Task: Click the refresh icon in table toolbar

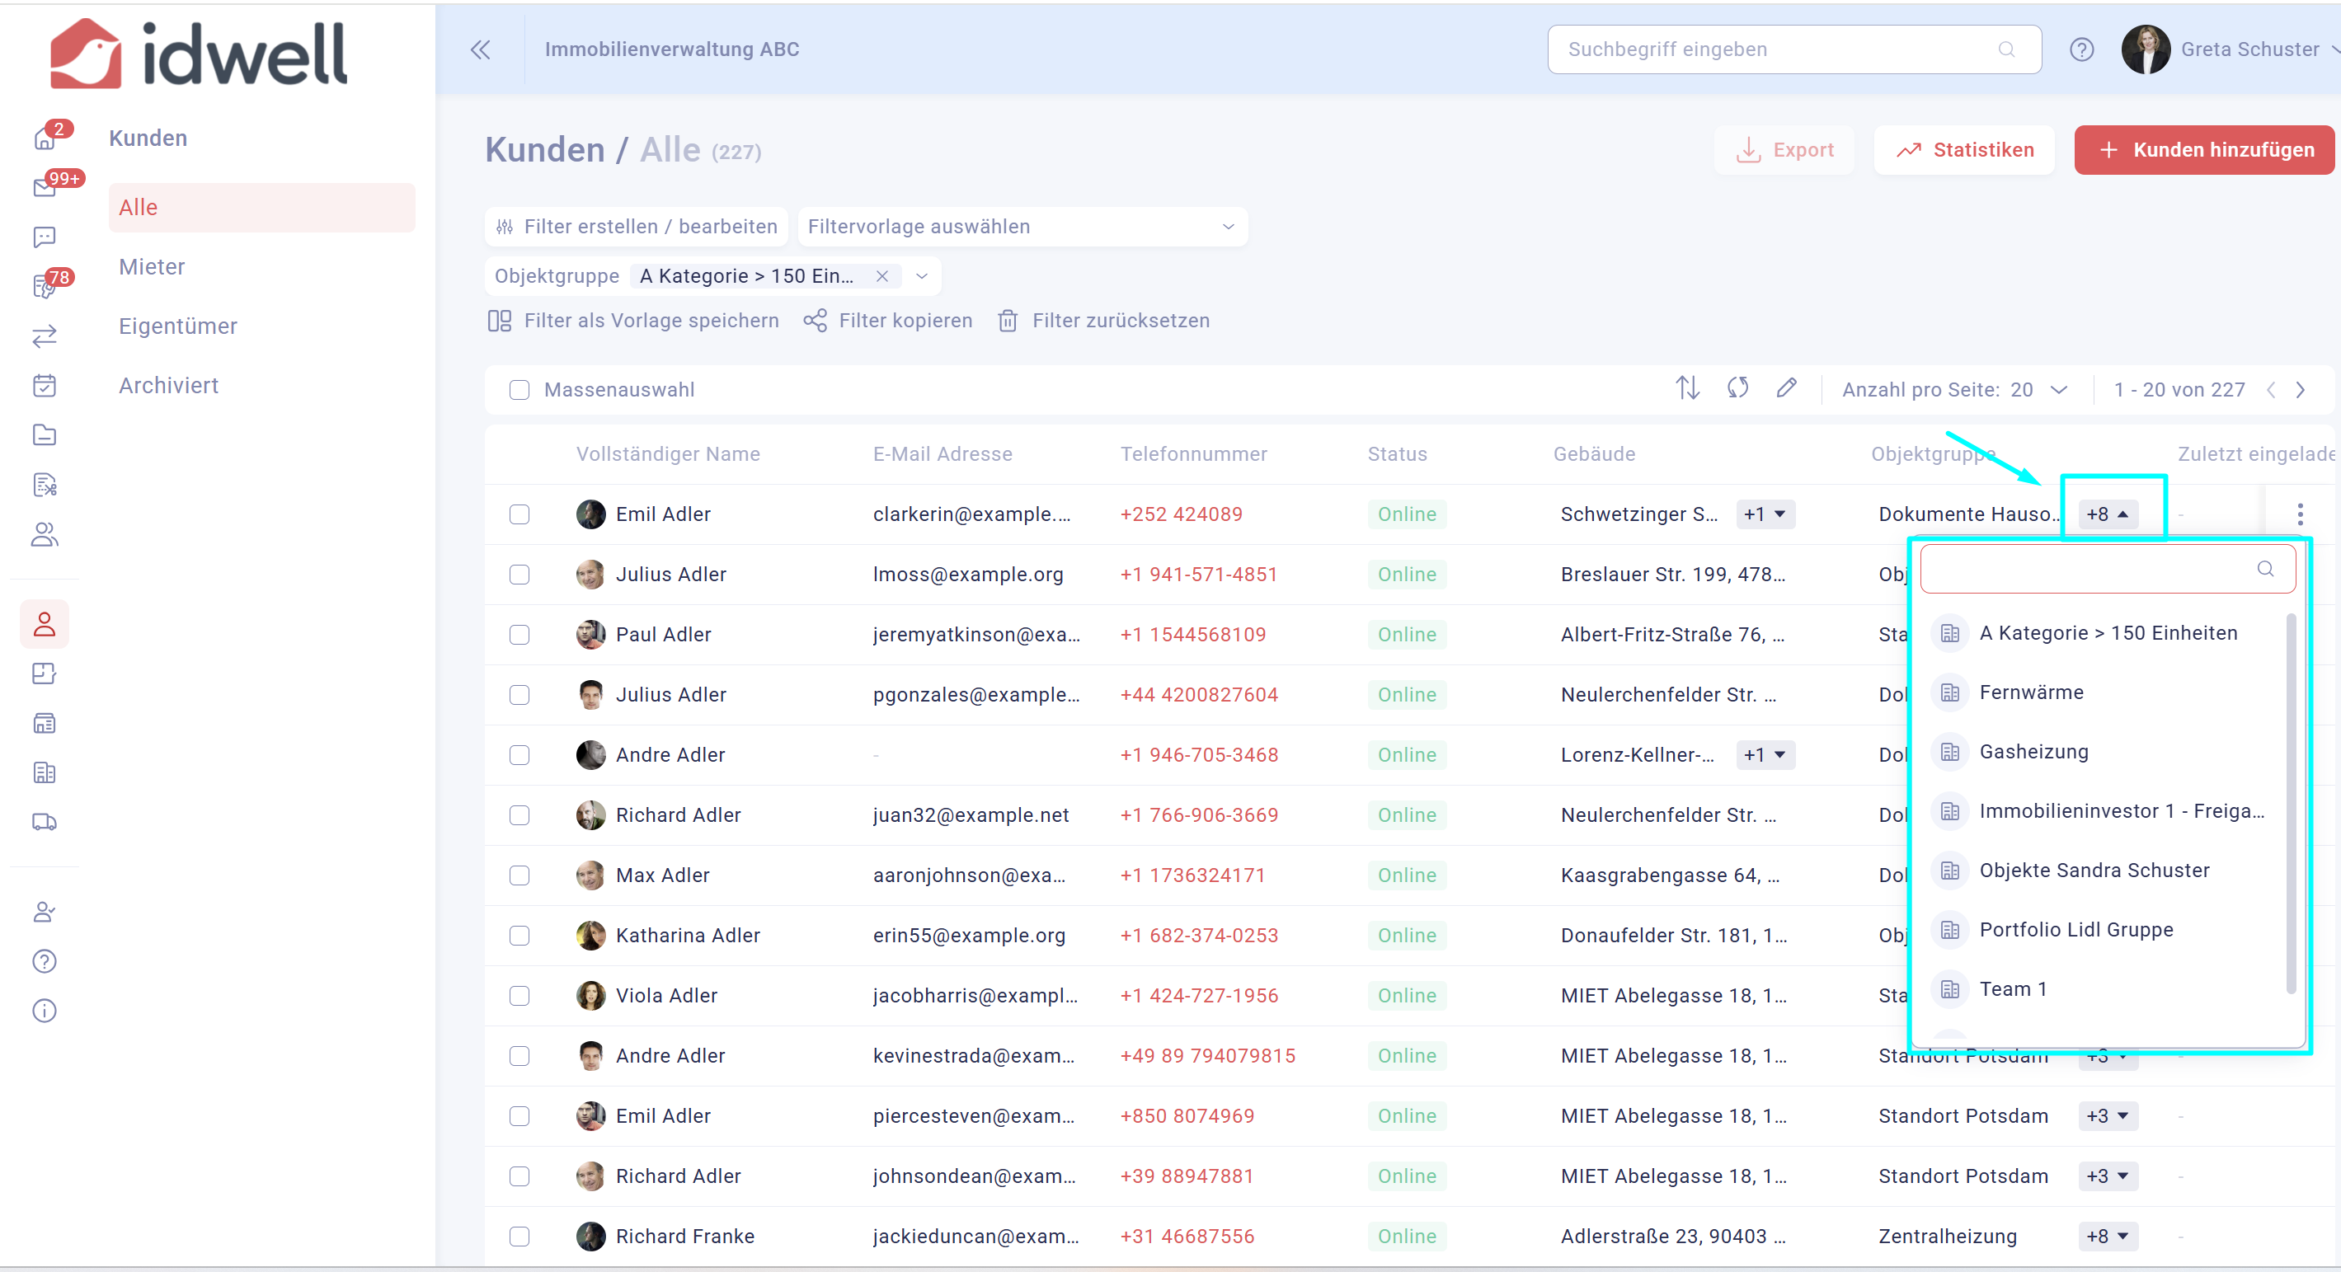Action: [1737, 389]
